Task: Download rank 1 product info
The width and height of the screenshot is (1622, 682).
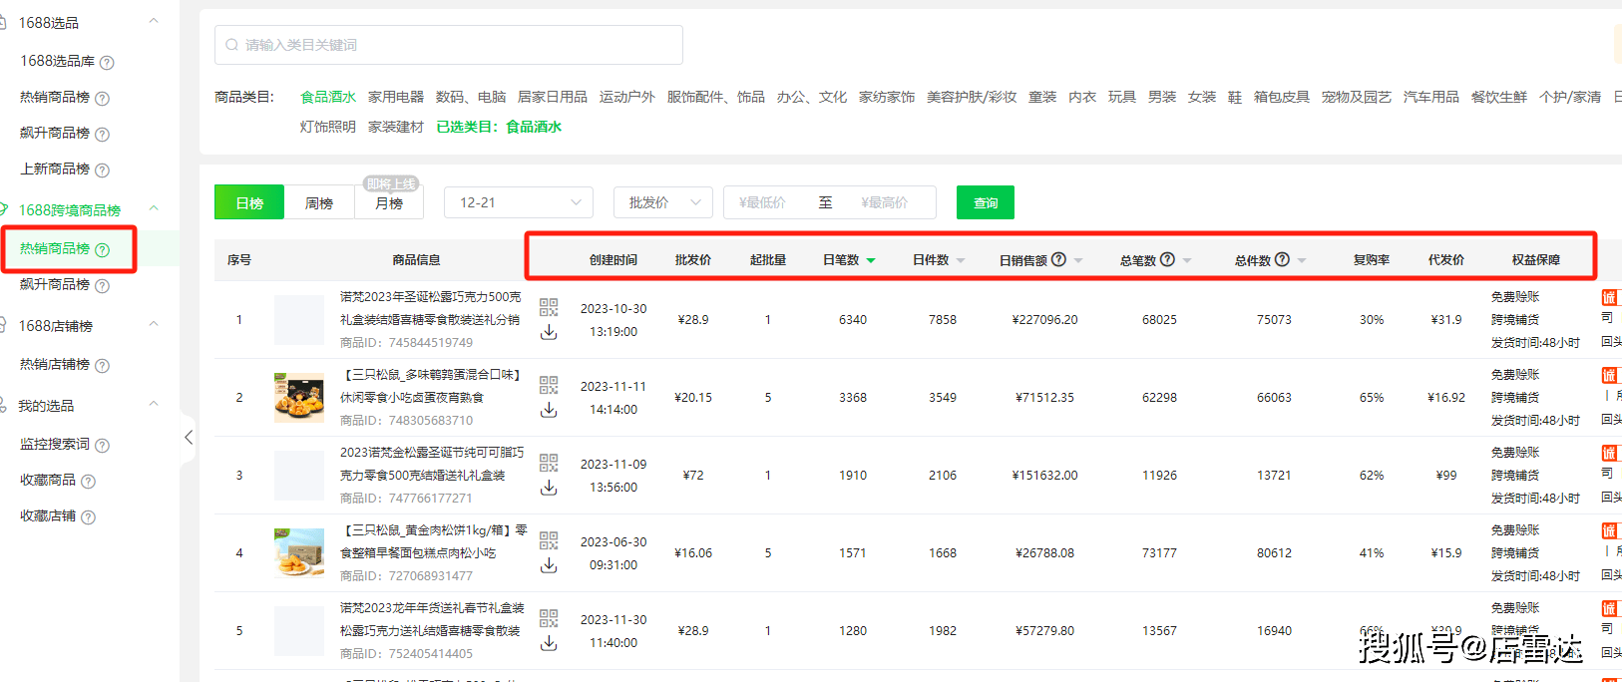Action: [x=549, y=333]
